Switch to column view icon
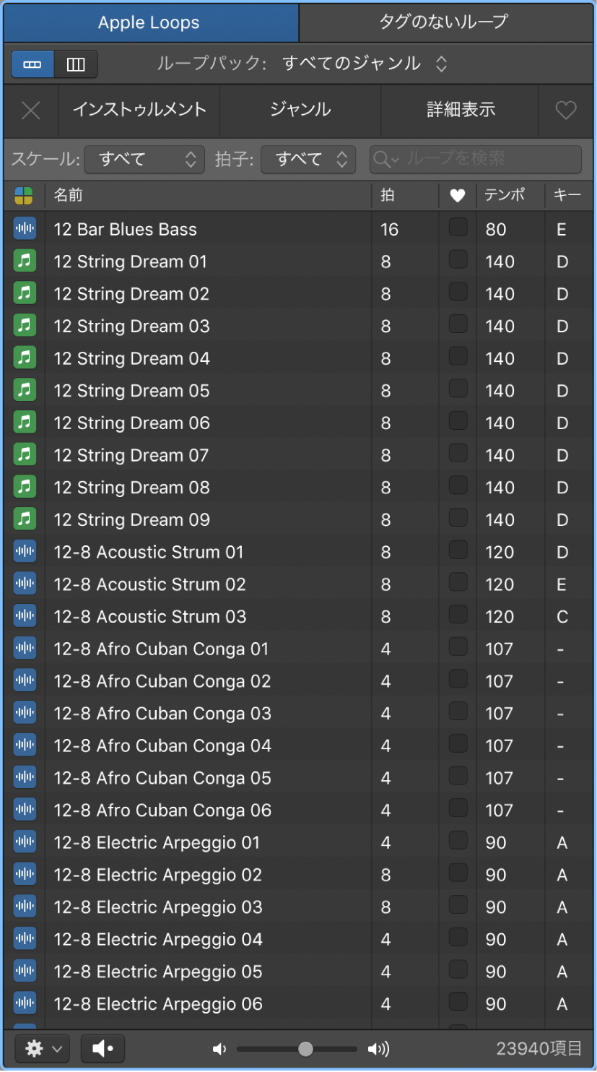 click(x=75, y=64)
